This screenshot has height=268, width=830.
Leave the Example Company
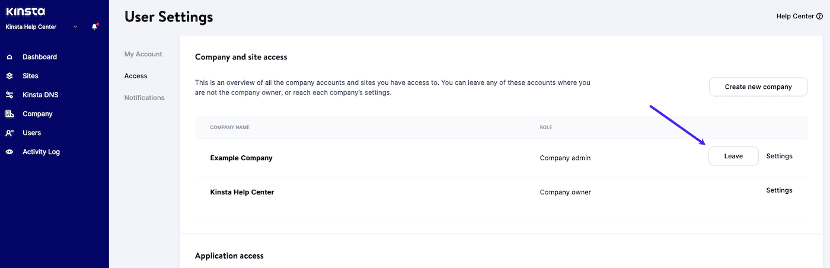[x=733, y=156]
